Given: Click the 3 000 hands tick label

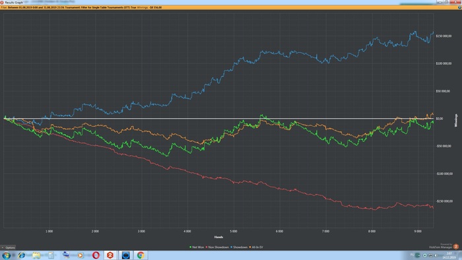Looking at the screenshot, I should pyautogui.click(x=141, y=232).
